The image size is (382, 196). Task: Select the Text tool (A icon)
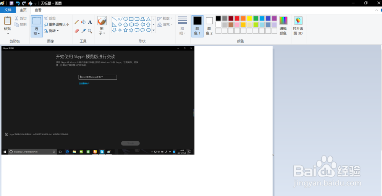click(x=90, y=22)
